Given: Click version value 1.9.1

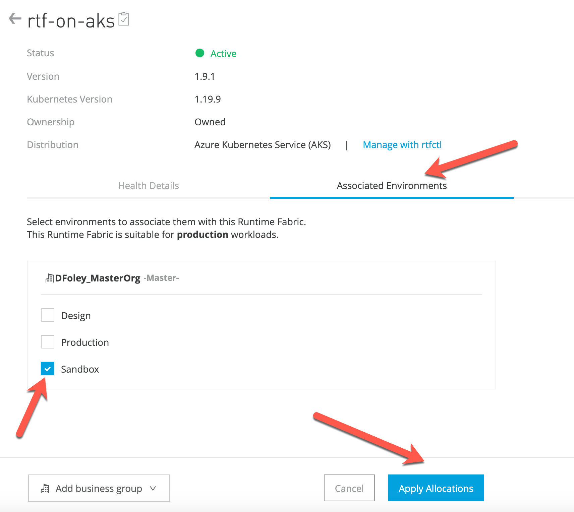Looking at the screenshot, I should click(x=205, y=76).
